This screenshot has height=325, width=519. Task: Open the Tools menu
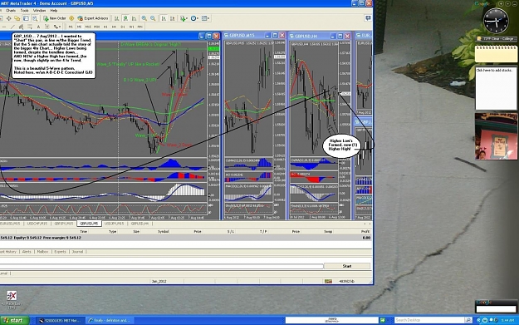pyautogui.click(x=24, y=10)
